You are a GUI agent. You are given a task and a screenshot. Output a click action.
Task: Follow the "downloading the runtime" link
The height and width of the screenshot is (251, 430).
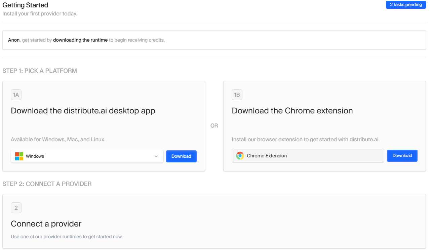(80, 40)
